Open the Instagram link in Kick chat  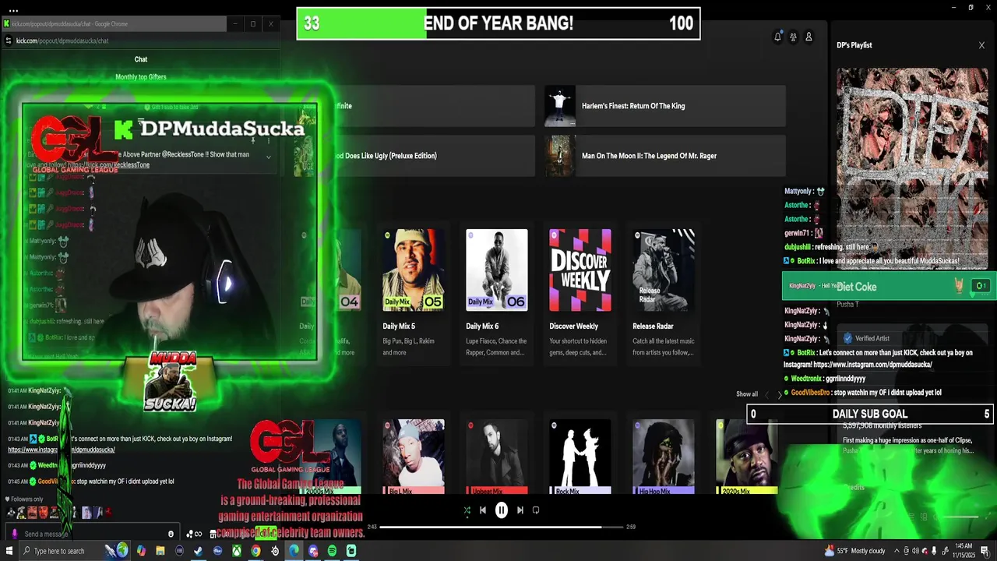[x=62, y=450]
